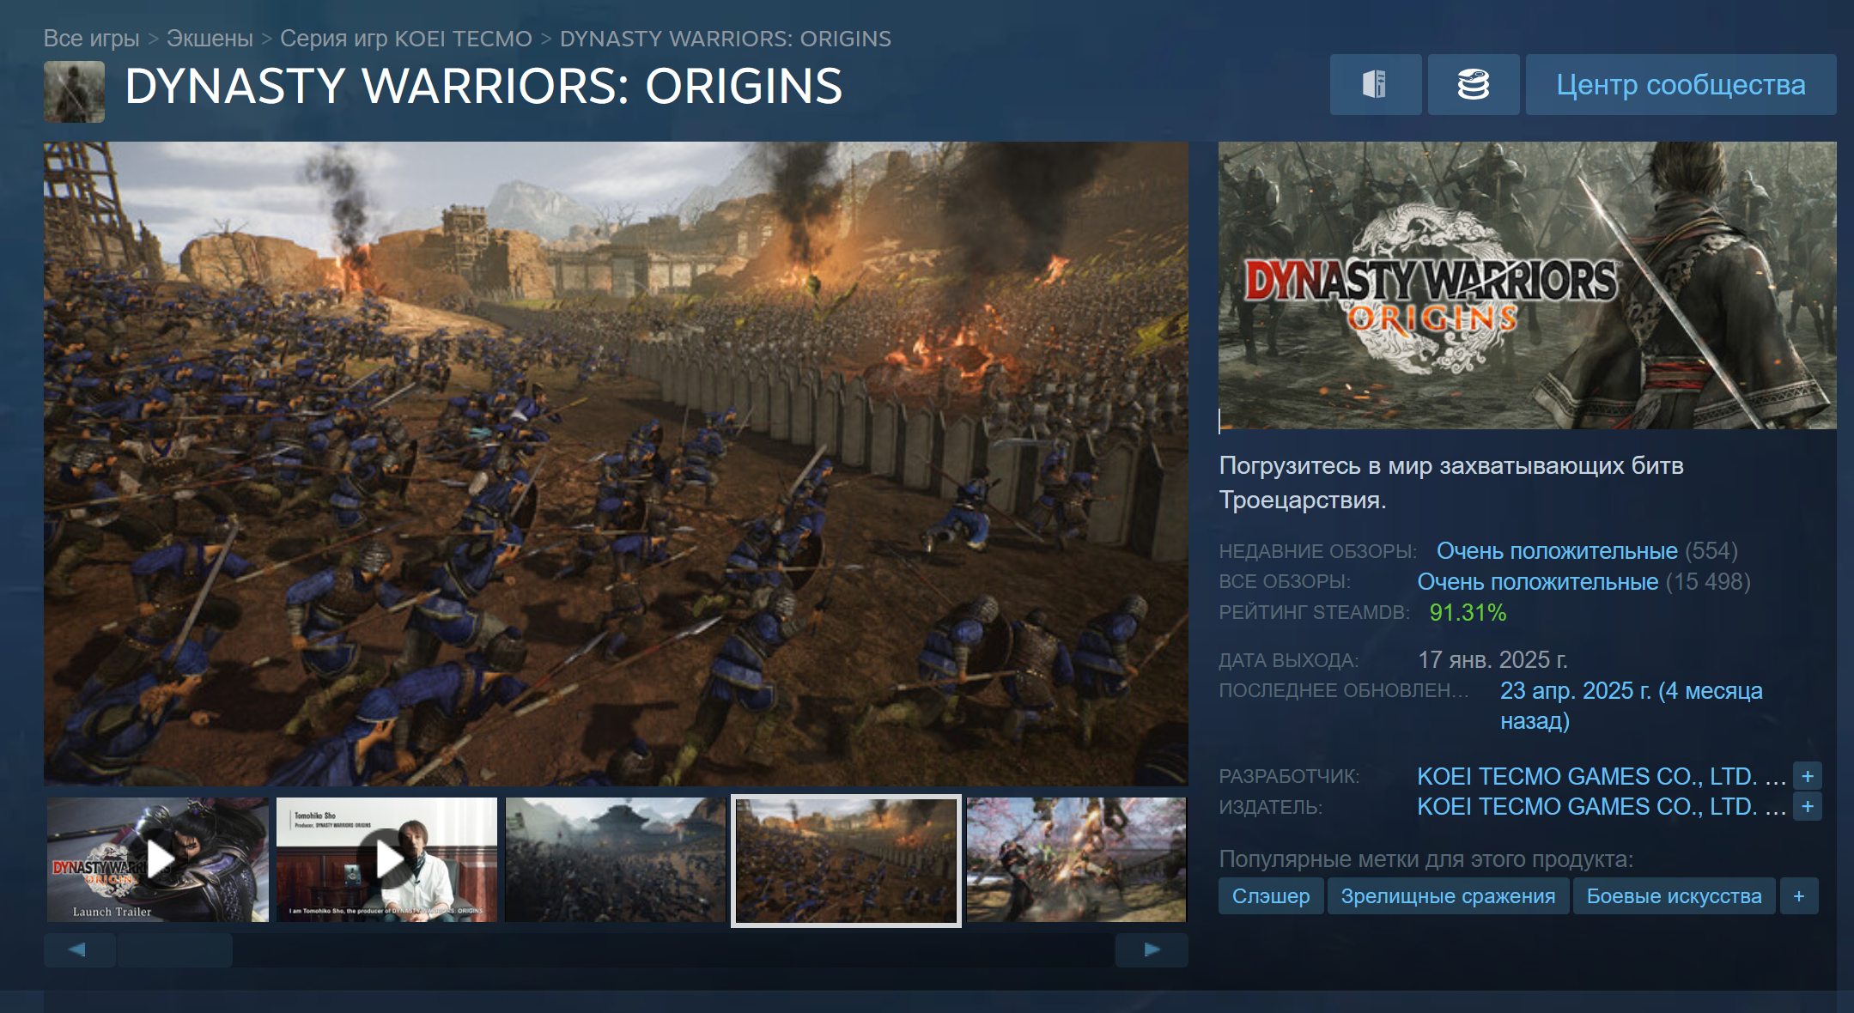Select the Зрелищные сражения tag
This screenshot has width=1854, height=1013.
1448,896
